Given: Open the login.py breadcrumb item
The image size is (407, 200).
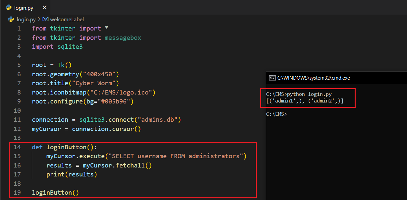Looking at the screenshot, I should 26,19.
